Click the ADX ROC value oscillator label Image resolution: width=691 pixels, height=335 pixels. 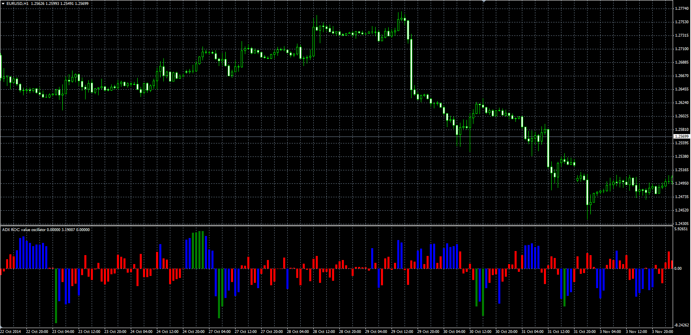click(x=24, y=230)
